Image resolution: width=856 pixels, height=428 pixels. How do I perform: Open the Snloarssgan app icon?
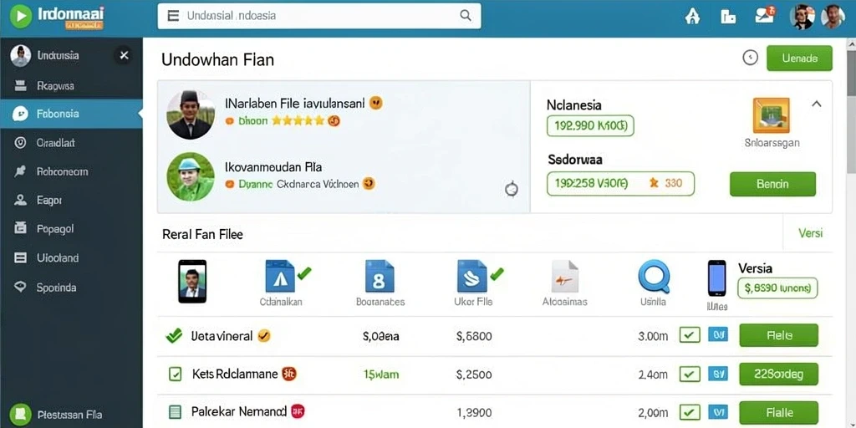[x=772, y=115]
